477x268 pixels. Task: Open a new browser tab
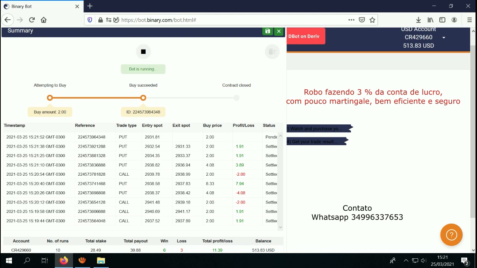pyautogui.click(x=90, y=6)
